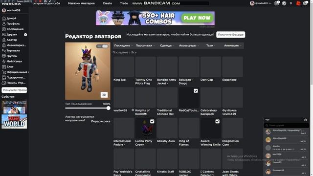Select the Bandito Army Jacket item tile

click(167, 66)
